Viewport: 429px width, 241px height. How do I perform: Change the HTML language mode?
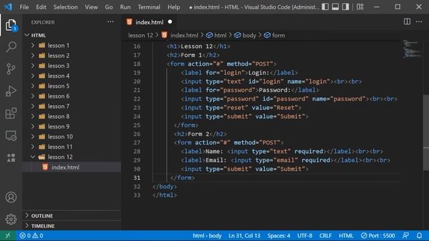[x=346, y=236]
